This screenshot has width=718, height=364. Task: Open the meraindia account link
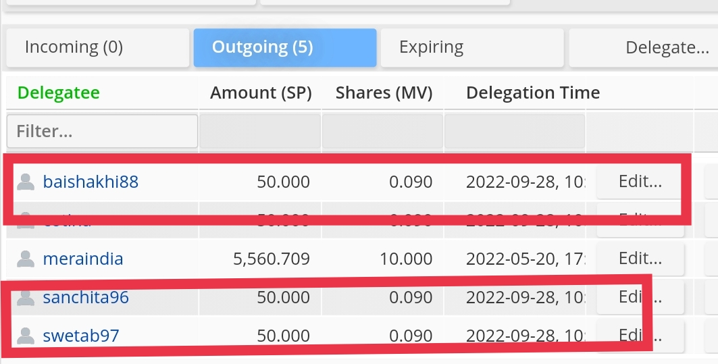pos(83,259)
